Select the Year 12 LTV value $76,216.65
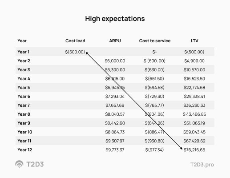The image size is (230, 178). pyautogui.click(x=194, y=150)
